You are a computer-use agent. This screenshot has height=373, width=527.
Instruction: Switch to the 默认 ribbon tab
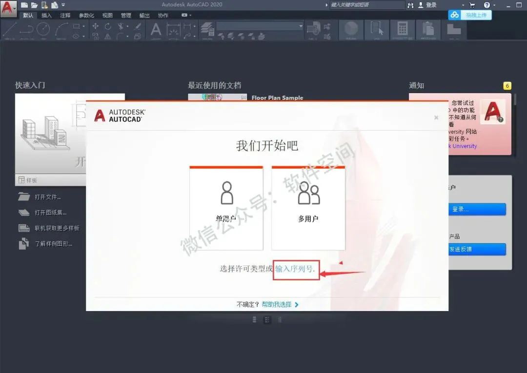pyautogui.click(x=28, y=16)
